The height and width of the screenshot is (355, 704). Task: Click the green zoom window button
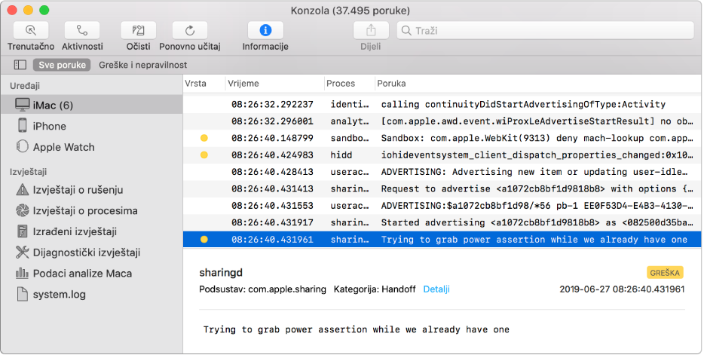click(x=44, y=10)
